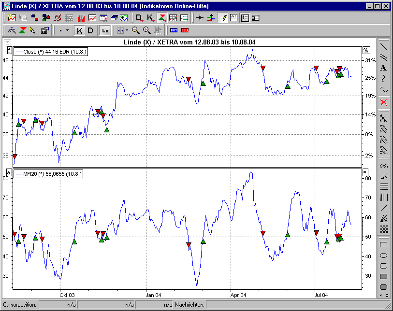Screen dimensions: 393x311
Task: Activate the crosshair cursor tool
Action: pos(200,18)
